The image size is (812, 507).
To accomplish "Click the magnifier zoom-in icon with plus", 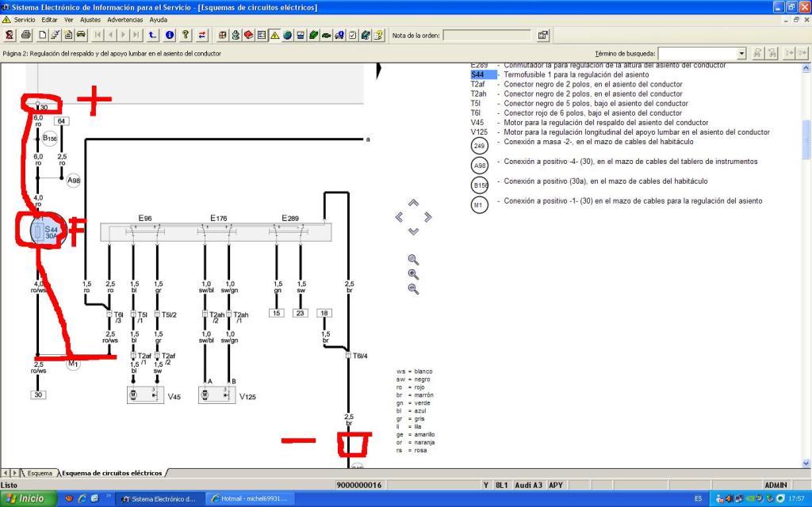I will click(412, 274).
